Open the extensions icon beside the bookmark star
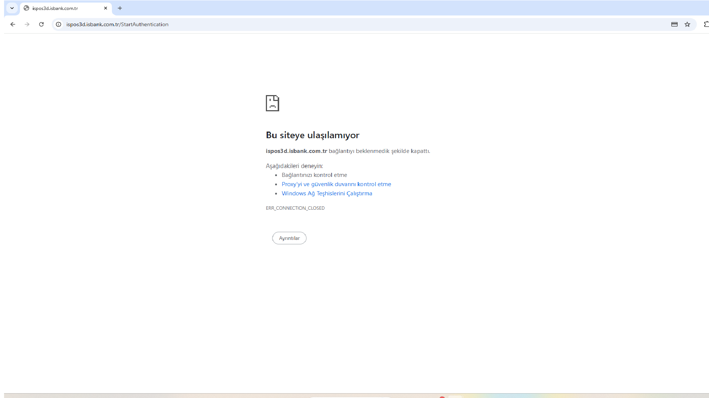The width and height of the screenshot is (709, 398). coord(706,24)
